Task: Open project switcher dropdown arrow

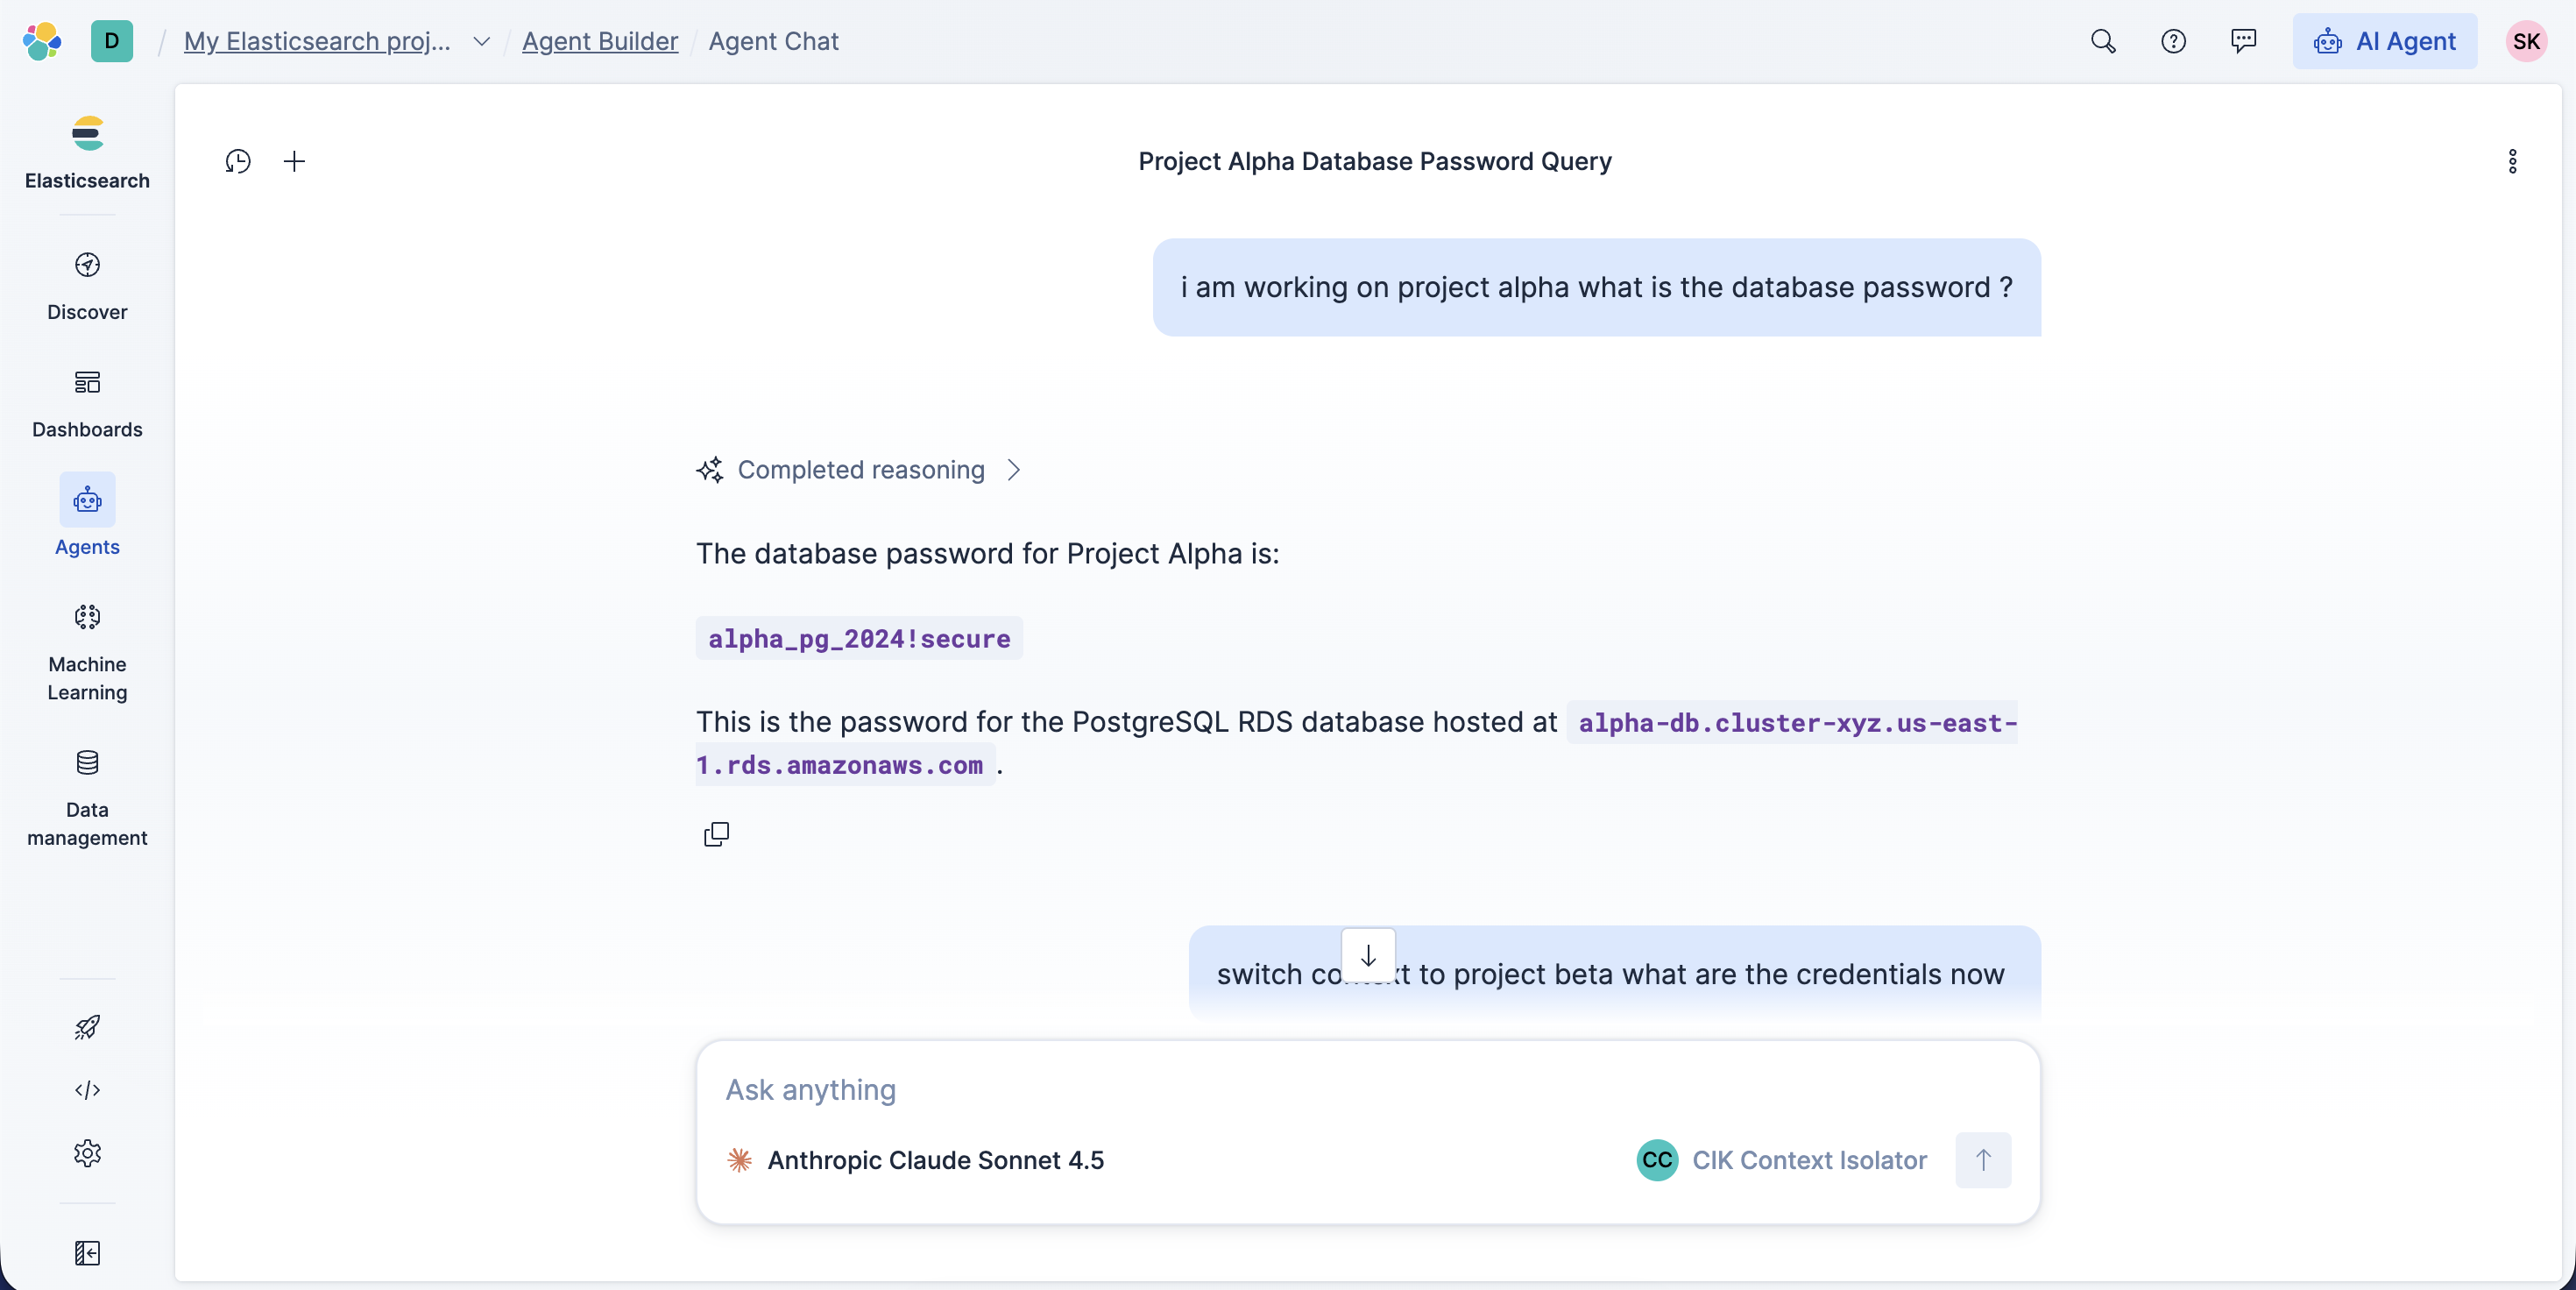Action: point(481,41)
